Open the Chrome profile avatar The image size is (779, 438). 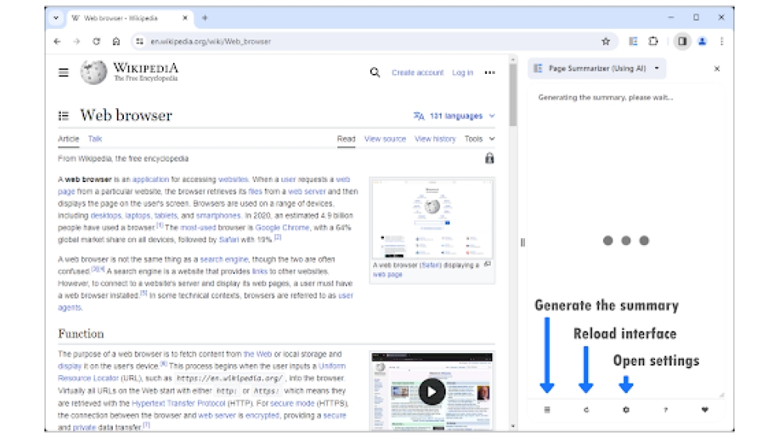(702, 42)
